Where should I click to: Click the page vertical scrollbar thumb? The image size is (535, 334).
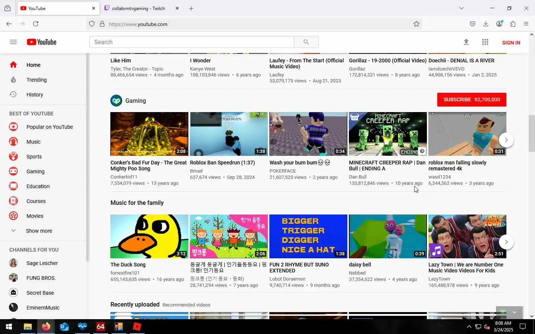(532, 134)
